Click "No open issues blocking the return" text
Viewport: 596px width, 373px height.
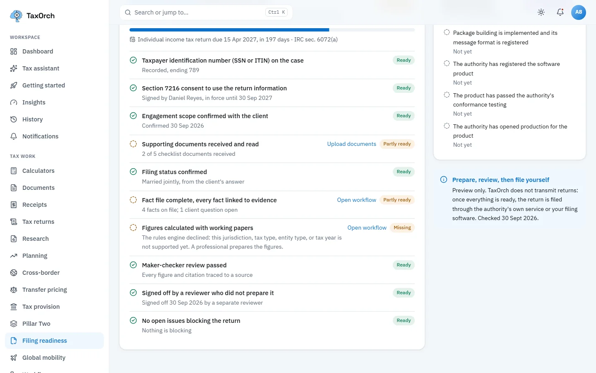[x=191, y=321]
